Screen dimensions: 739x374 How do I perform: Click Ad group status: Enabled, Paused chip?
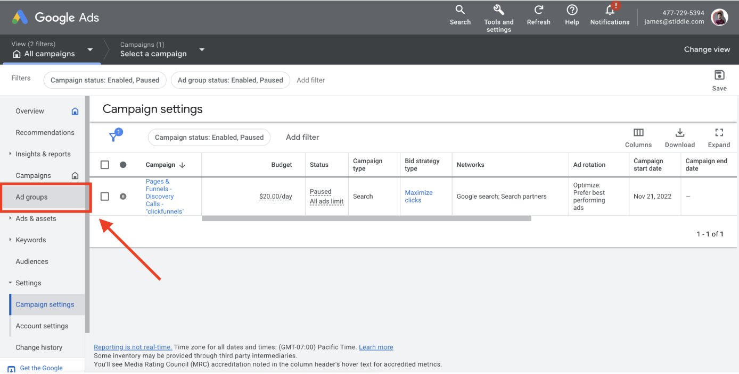[x=230, y=80]
